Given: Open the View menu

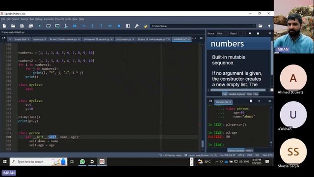Looking at the screenshot, I should [75, 19].
